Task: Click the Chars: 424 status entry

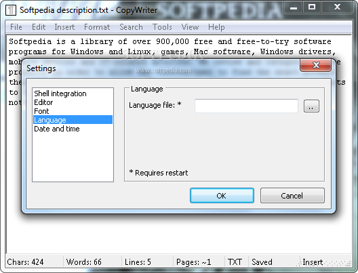Action: tap(25, 262)
